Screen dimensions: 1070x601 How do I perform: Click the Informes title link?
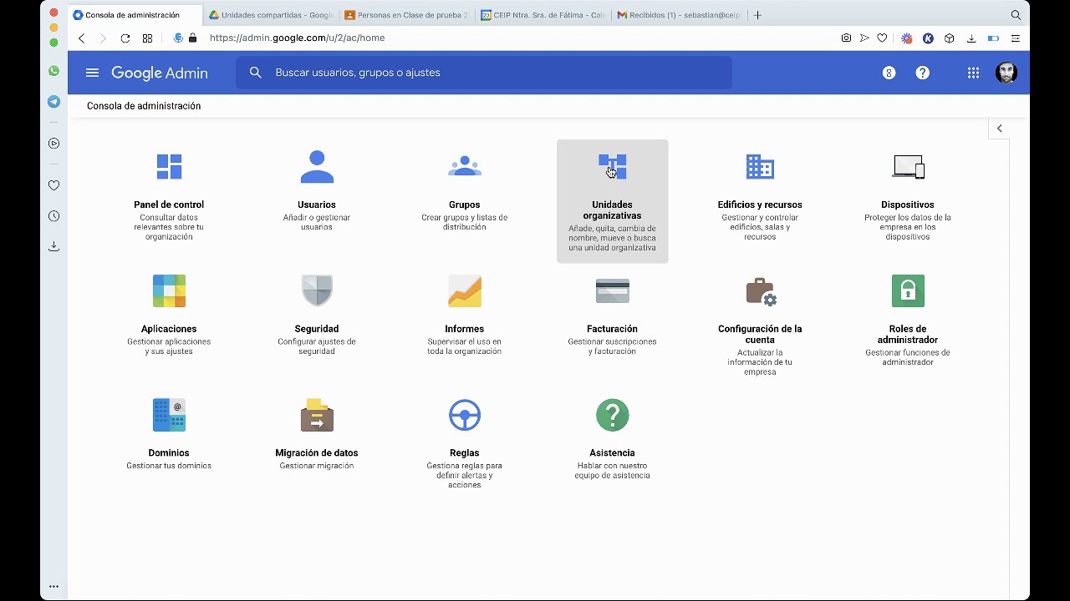(x=464, y=329)
